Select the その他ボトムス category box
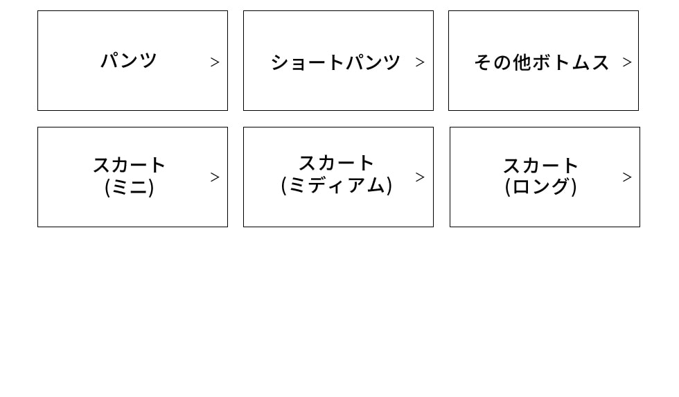The width and height of the screenshot is (679, 397). [x=543, y=60]
